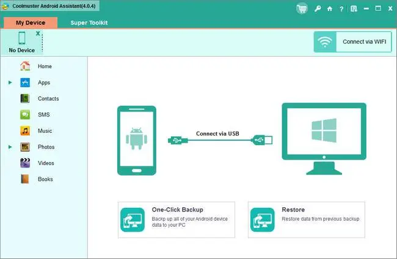Click the Restore icon

coord(262,219)
